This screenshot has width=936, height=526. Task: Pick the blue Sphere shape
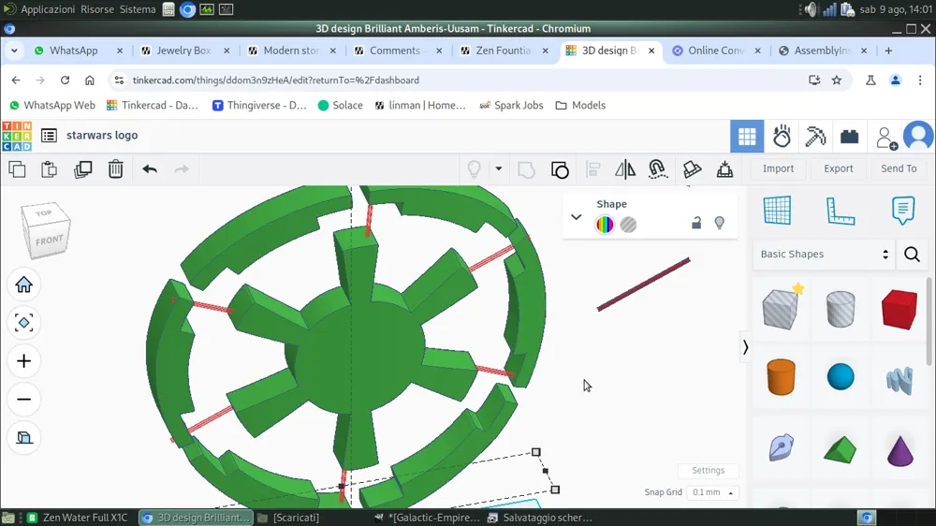(x=841, y=377)
